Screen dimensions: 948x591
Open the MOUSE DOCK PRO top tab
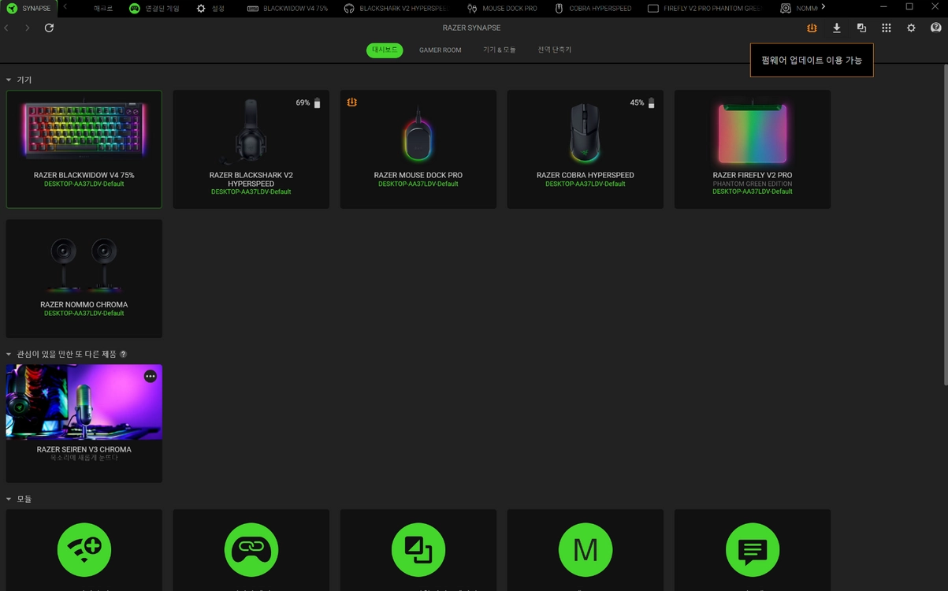[x=502, y=8]
